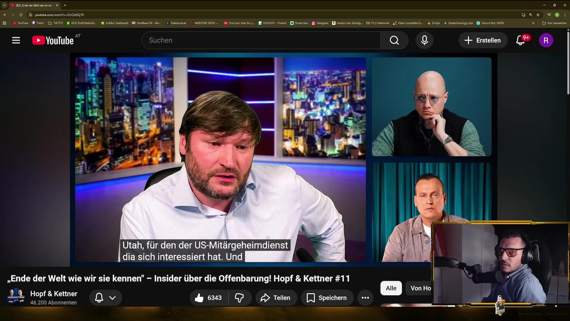This screenshot has width=570, height=321.
Task: Open the Discord Bot | MEE6 bookmark
Action: click(x=490, y=23)
